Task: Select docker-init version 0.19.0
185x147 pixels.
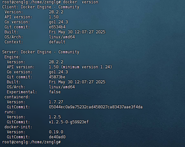Action: point(56,132)
